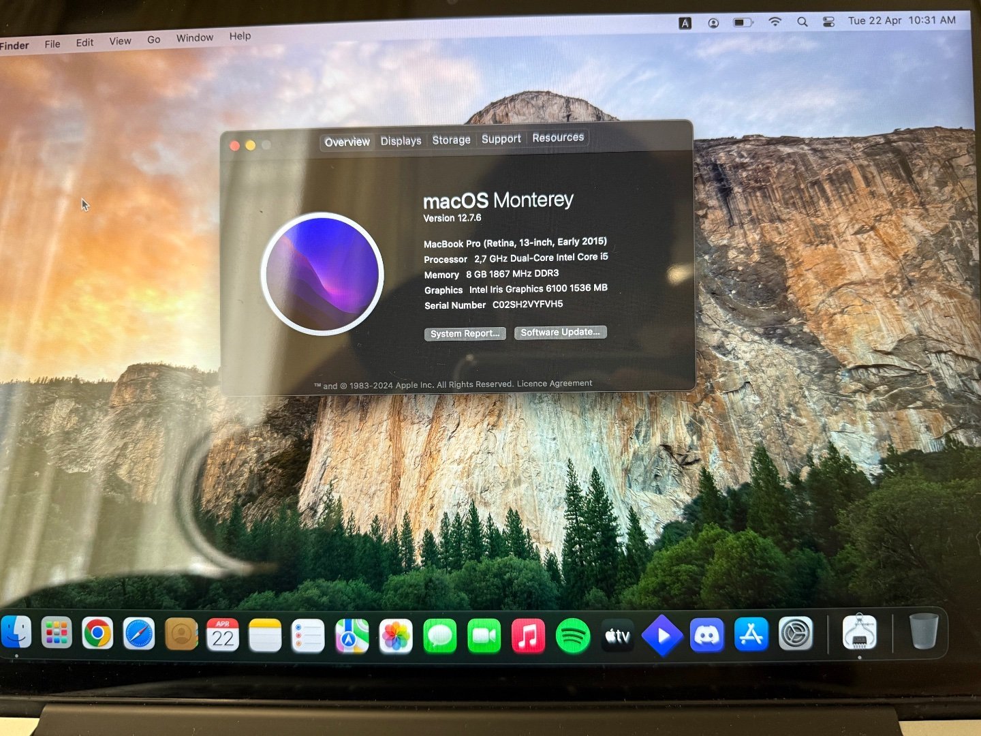Click the circled person icon in the menu bar

[x=713, y=23]
